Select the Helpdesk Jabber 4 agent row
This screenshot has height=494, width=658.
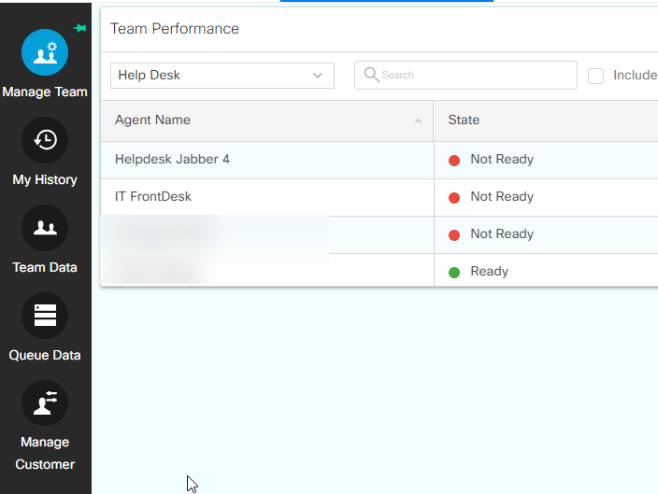point(172,159)
